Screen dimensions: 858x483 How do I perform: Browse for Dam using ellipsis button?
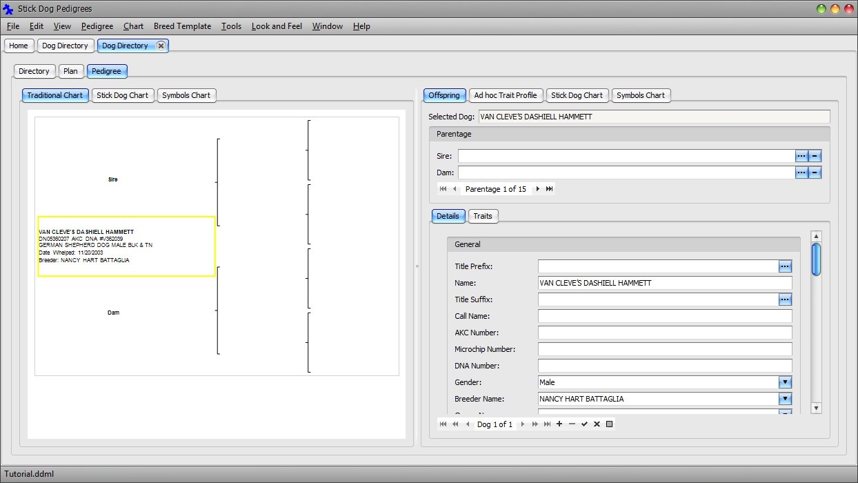coord(801,172)
